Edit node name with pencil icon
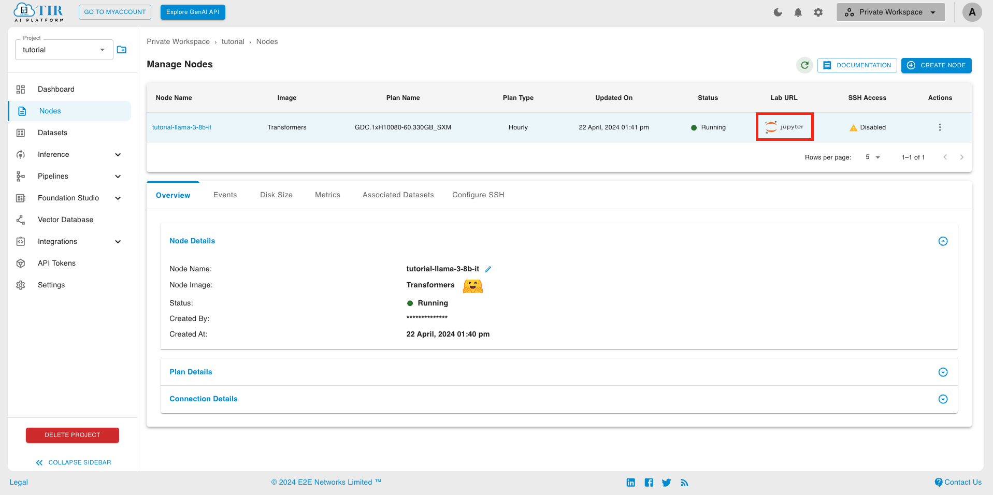 tap(488, 269)
